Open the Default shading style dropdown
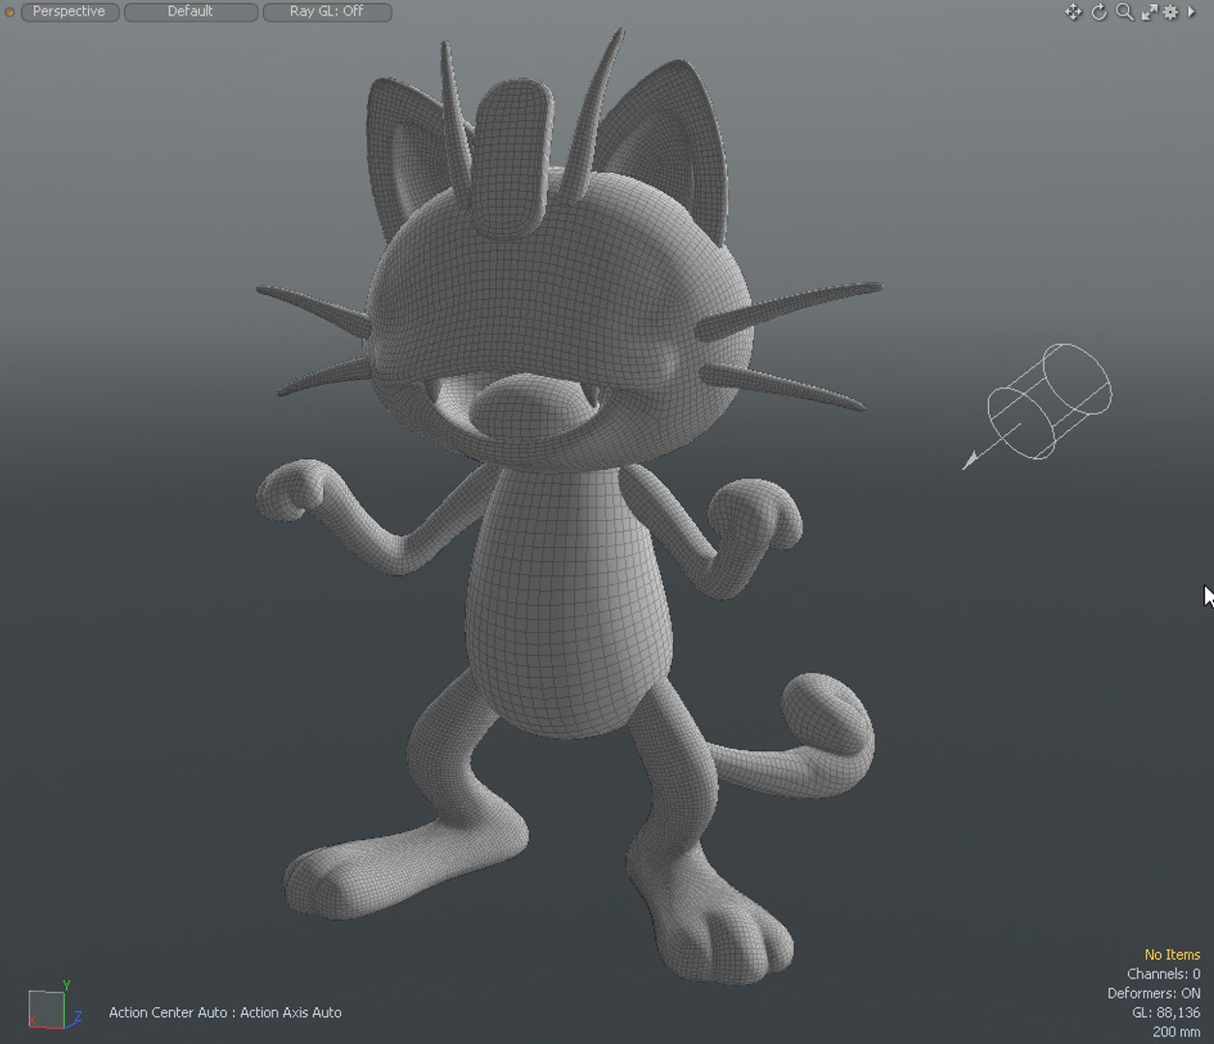1214x1044 pixels. click(x=190, y=12)
